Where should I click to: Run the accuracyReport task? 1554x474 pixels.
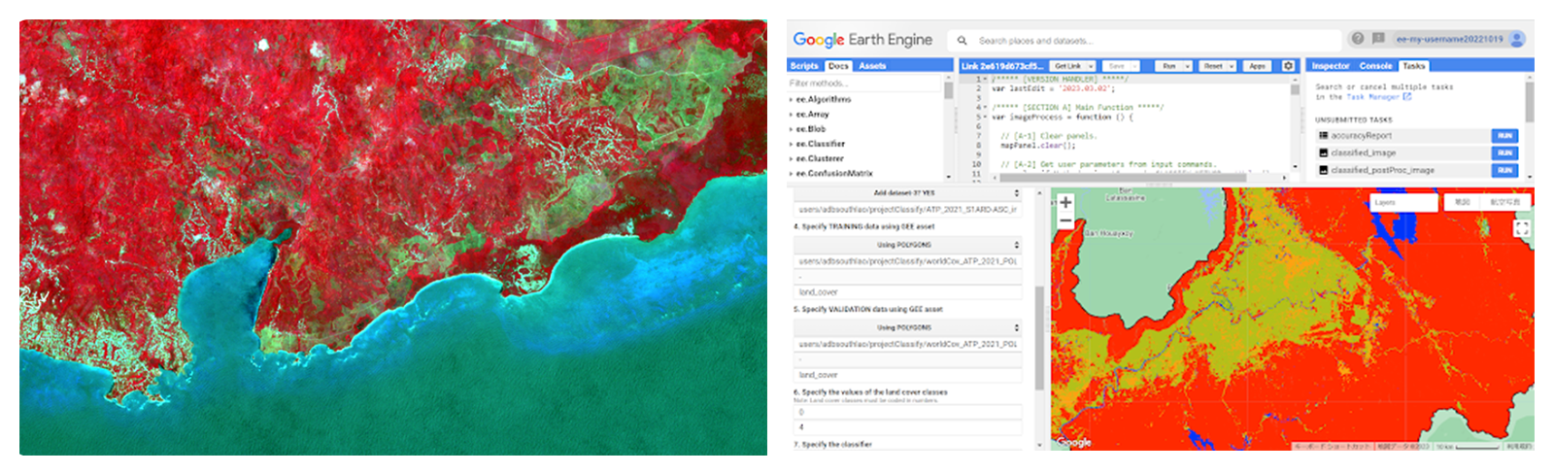(1503, 136)
